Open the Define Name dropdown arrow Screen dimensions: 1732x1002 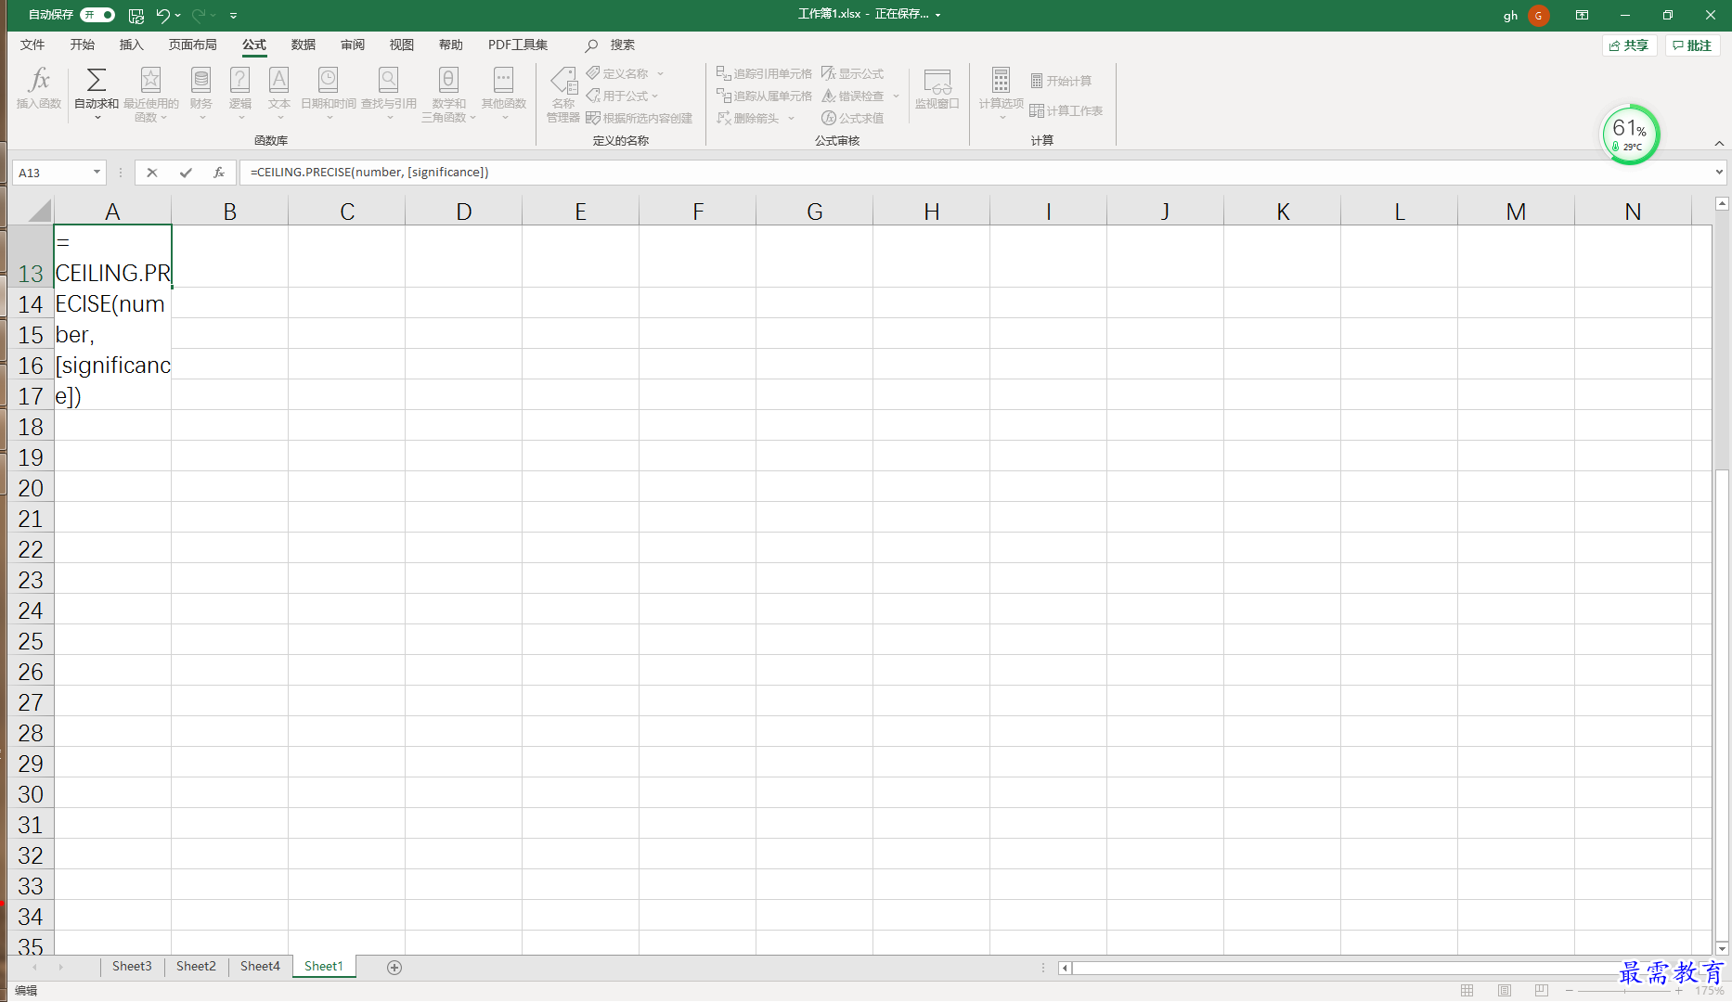tap(660, 73)
